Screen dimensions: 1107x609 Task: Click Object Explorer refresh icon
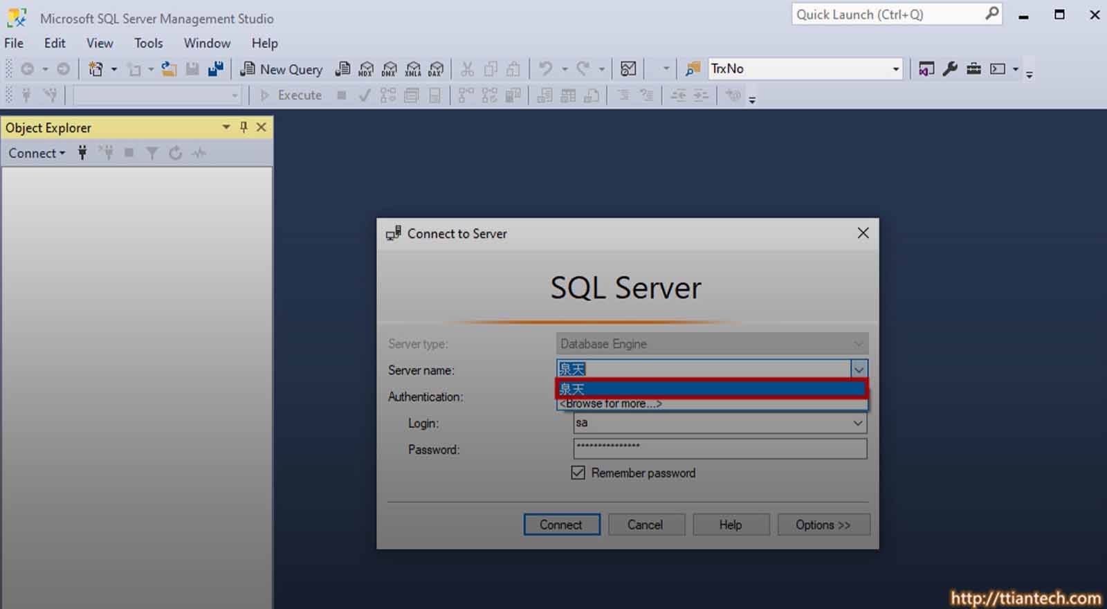click(x=176, y=153)
